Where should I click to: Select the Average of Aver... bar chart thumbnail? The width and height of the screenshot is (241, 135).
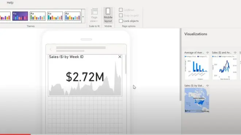(197, 67)
